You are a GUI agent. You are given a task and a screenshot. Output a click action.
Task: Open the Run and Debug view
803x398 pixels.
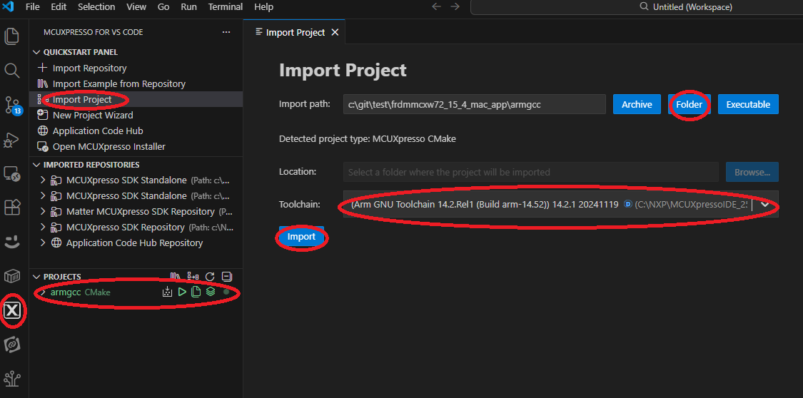12,140
